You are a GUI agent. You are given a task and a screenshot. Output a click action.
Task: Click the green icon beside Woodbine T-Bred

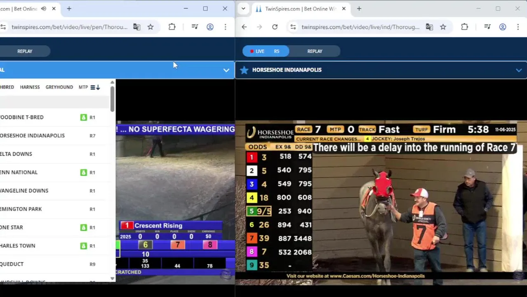84,117
